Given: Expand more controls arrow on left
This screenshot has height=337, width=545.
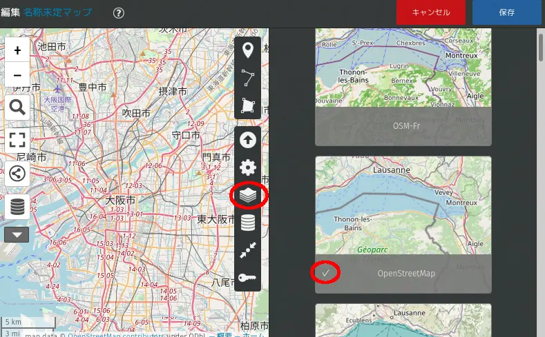Looking at the screenshot, I should (17, 235).
